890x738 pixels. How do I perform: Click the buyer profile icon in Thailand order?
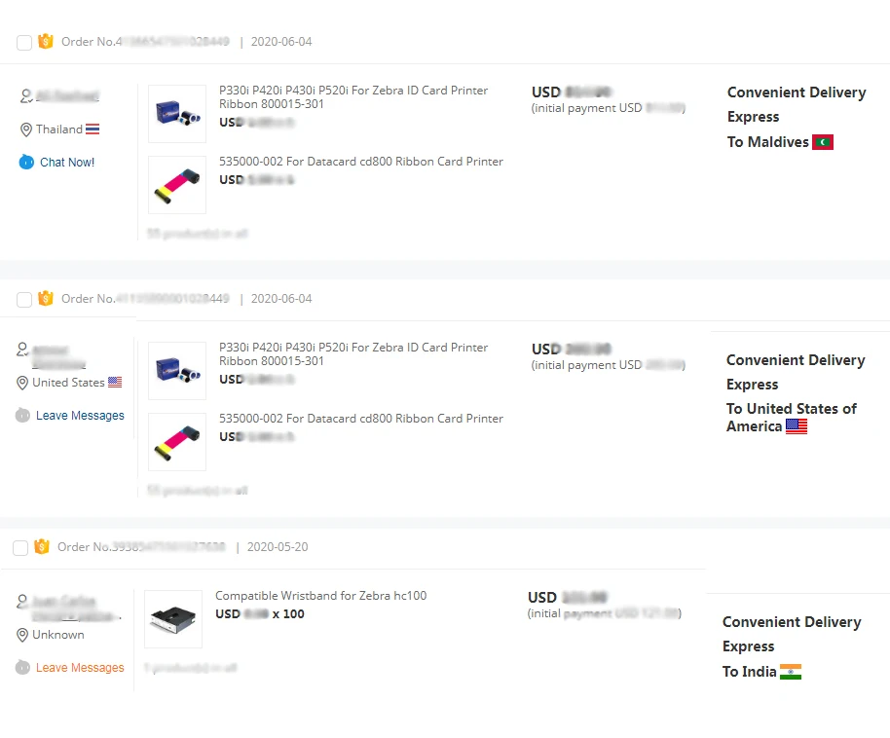[x=25, y=96]
